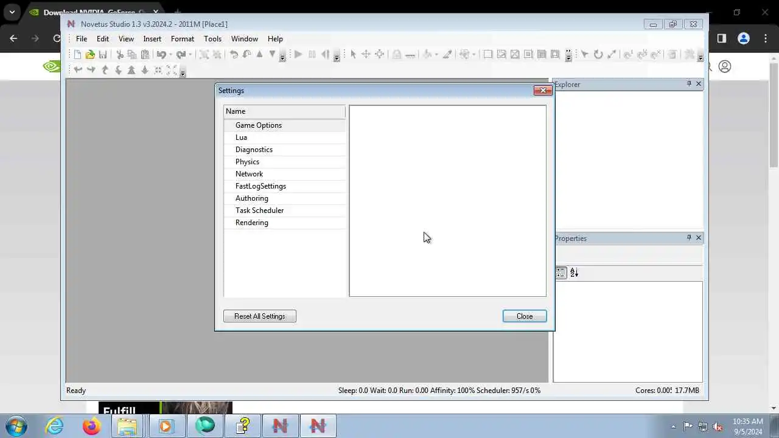Expand the run controls toolbar overflow
779x438 pixels.
(x=337, y=55)
